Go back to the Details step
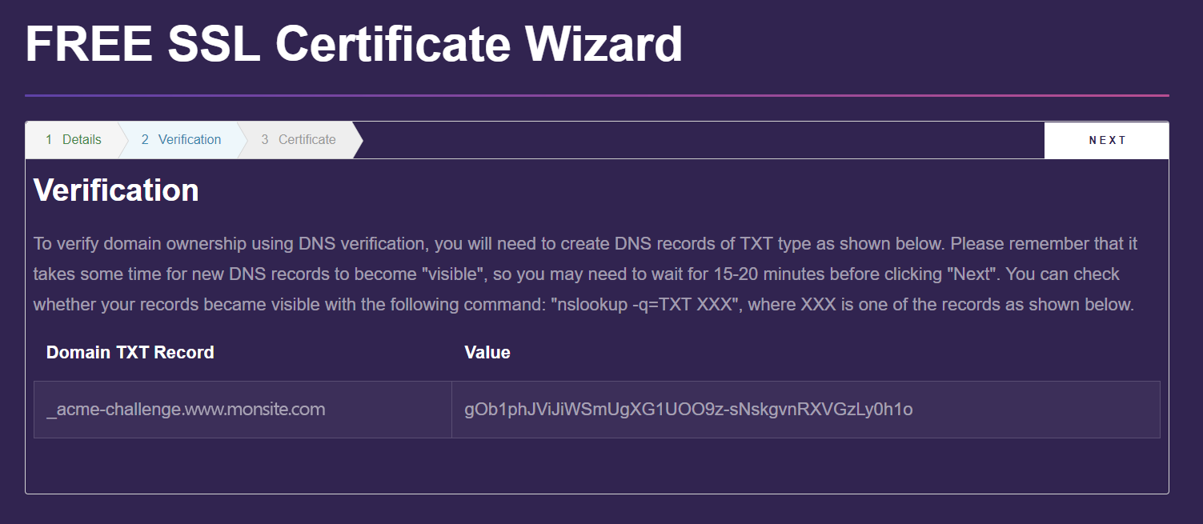This screenshot has width=1203, height=524. point(73,140)
